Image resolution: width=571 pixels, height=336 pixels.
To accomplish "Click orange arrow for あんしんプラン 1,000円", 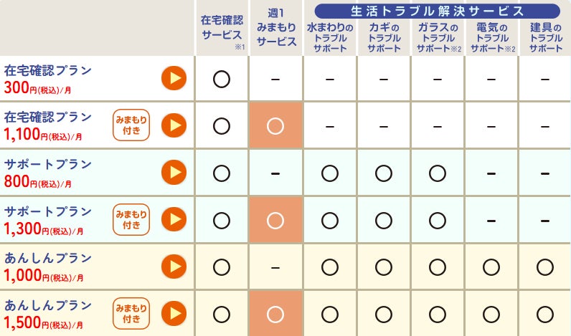I will click(174, 267).
